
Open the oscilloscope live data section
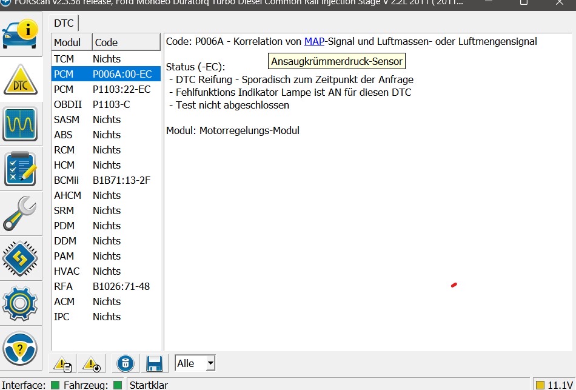coord(20,124)
